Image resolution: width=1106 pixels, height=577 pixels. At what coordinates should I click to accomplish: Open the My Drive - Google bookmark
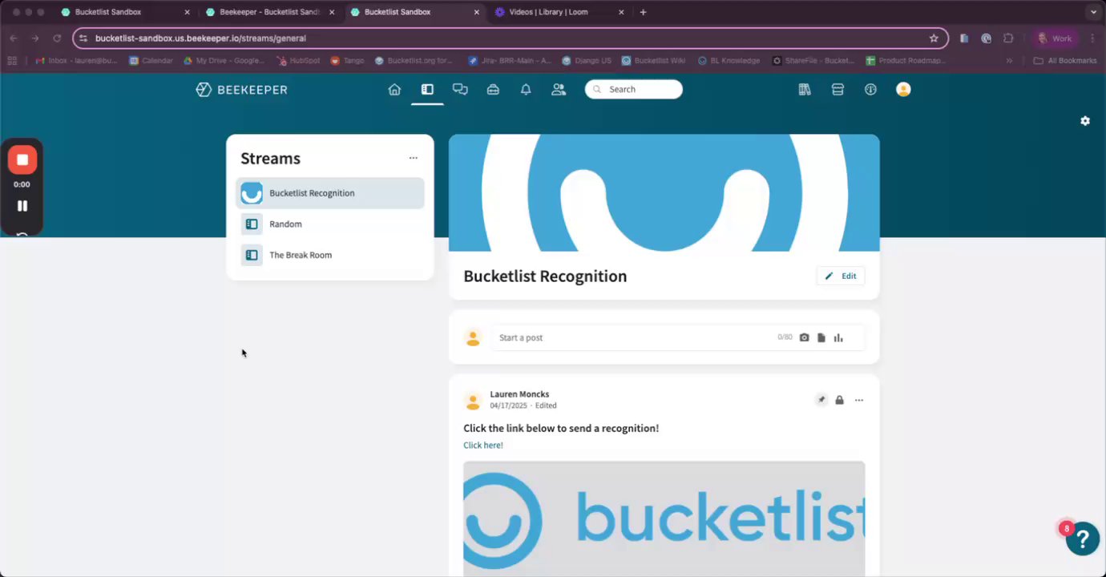[224, 61]
